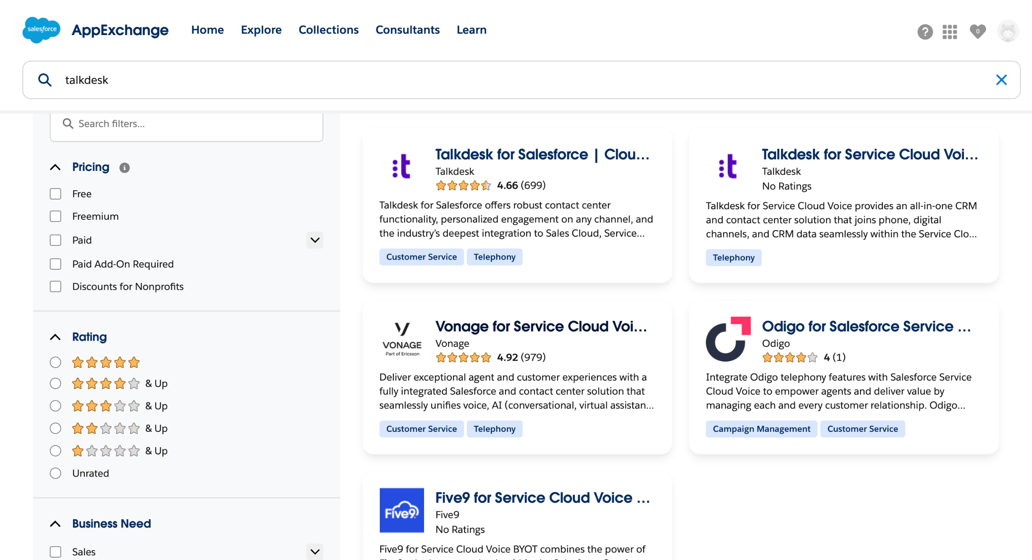Expand the Sales business need chevron
Screen dimensions: 1032x560
(x=315, y=552)
